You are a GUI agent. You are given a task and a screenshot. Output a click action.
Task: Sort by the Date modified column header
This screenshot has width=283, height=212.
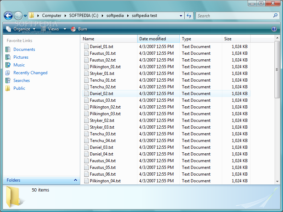[x=158, y=39]
